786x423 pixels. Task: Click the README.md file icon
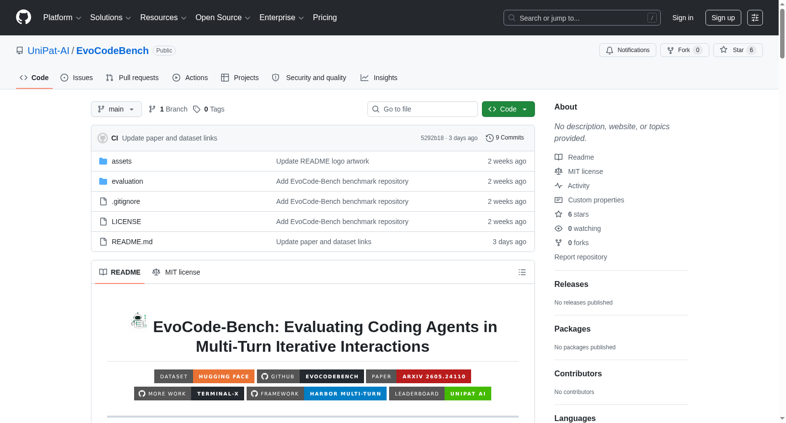(x=103, y=242)
